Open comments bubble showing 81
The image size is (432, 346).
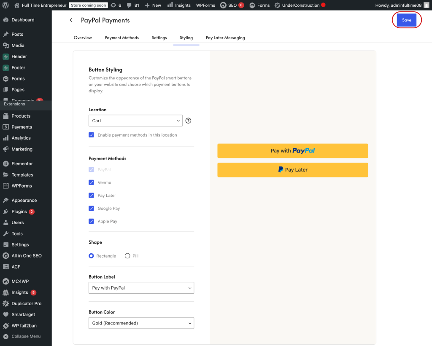click(x=129, y=5)
